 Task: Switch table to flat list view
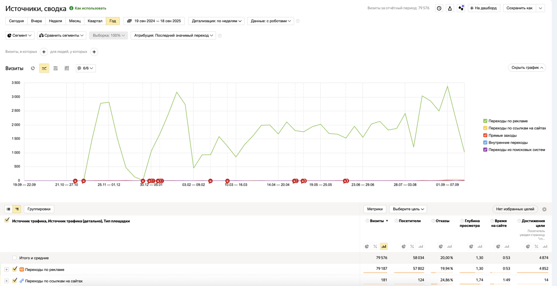[x=9, y=209]
